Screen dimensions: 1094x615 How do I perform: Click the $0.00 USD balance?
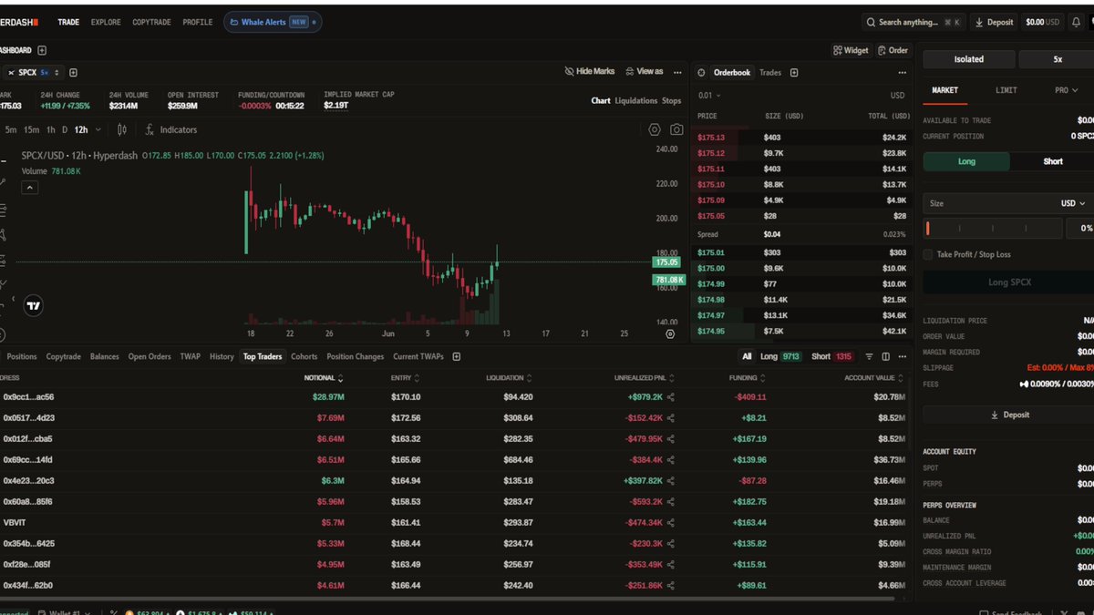[1042, 22]
